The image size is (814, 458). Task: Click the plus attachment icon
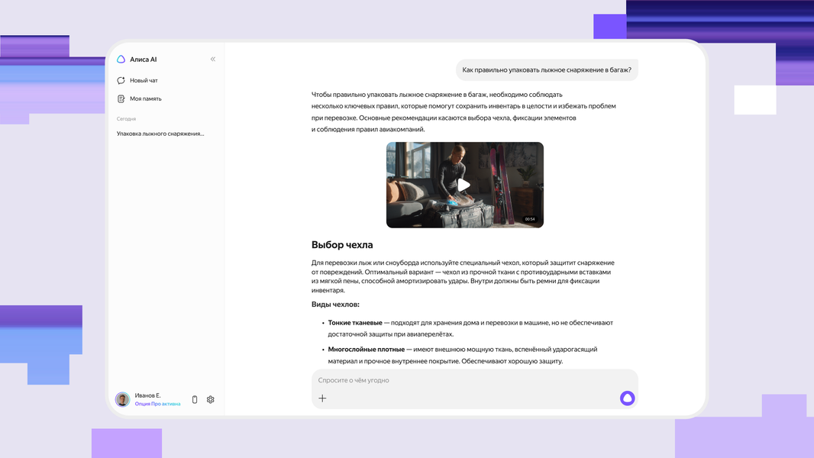(x=322, y=398)
